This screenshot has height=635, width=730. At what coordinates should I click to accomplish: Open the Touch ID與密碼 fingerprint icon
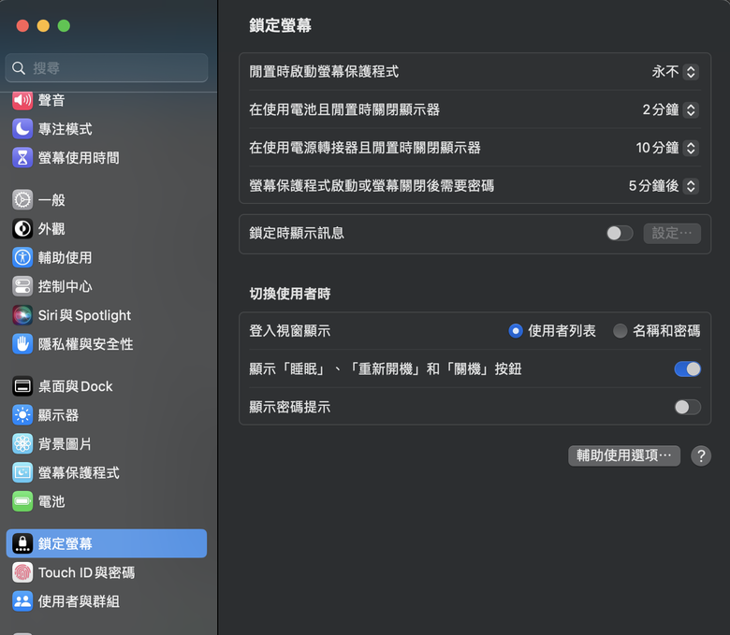coord(22,572)
